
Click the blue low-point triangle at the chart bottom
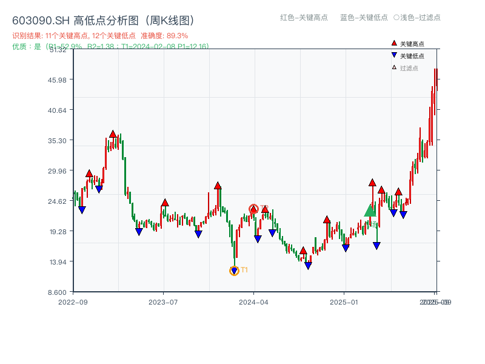[307, 266]
